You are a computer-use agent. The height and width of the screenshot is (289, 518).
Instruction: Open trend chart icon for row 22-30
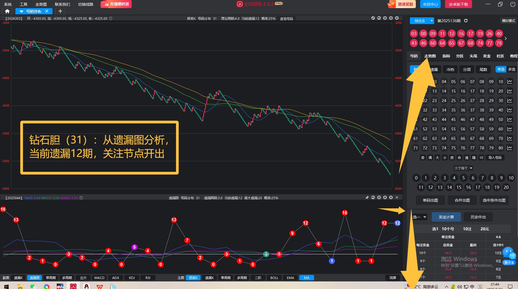click(x=510, y=100)
